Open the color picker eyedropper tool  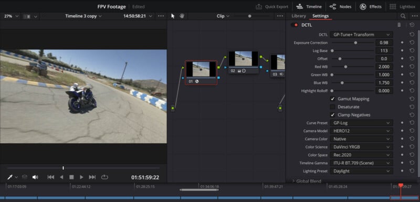(10, 177)
